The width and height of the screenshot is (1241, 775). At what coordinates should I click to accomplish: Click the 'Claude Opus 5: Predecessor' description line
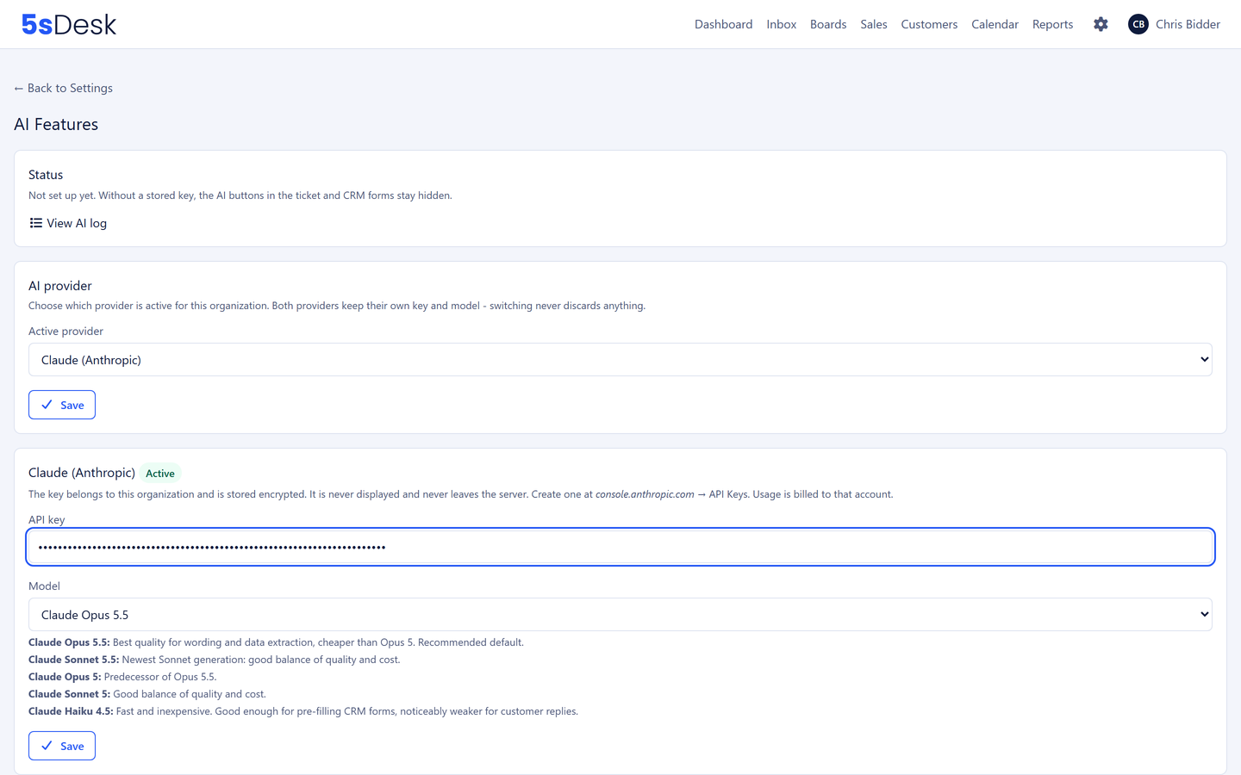[122, 677]
